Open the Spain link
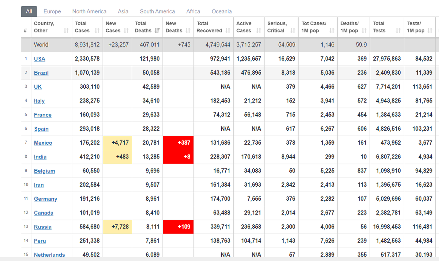Image resolution: width=439 pixels, height=261 pixels. pyautogui.click(x=41, y=129)
